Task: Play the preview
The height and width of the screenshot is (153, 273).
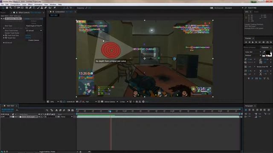Action: (x=253, y=42)
